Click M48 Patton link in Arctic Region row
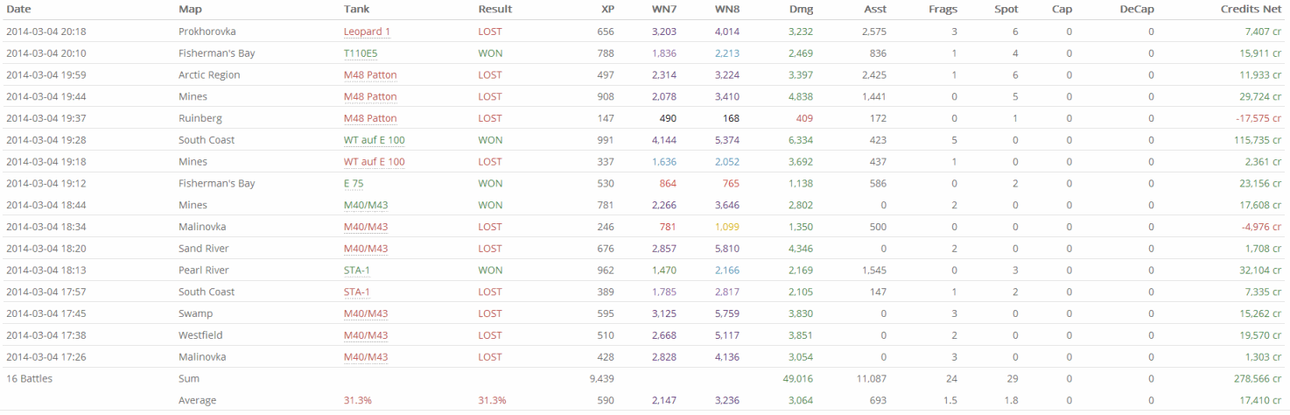Image resolution: width=1290 pixels, height=415 pixels. coord(370,75)
